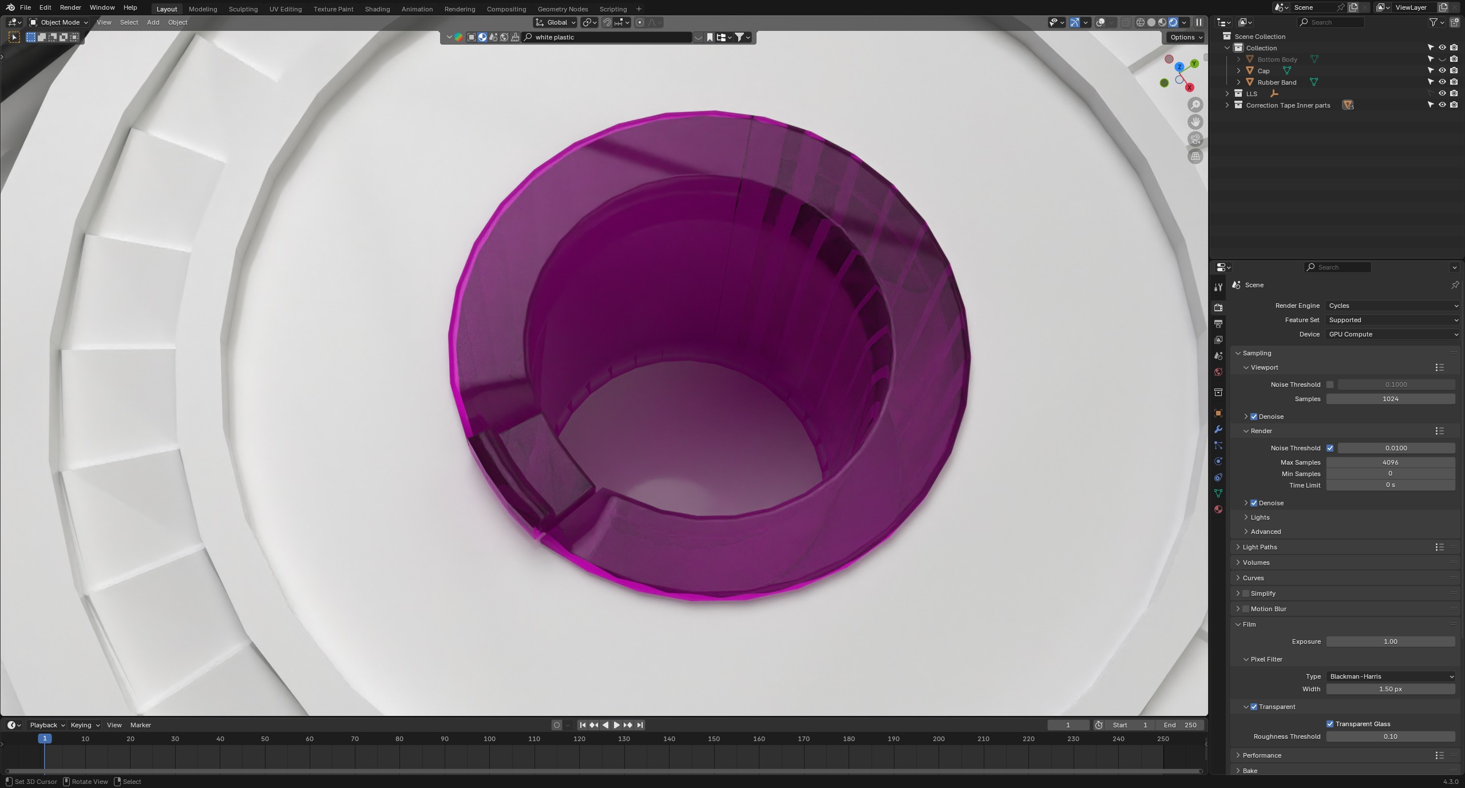Open the Object Constraints properties tab
Image resolution: width=1465 pixels, height=788 pixels.
[x=1218, y=477]
